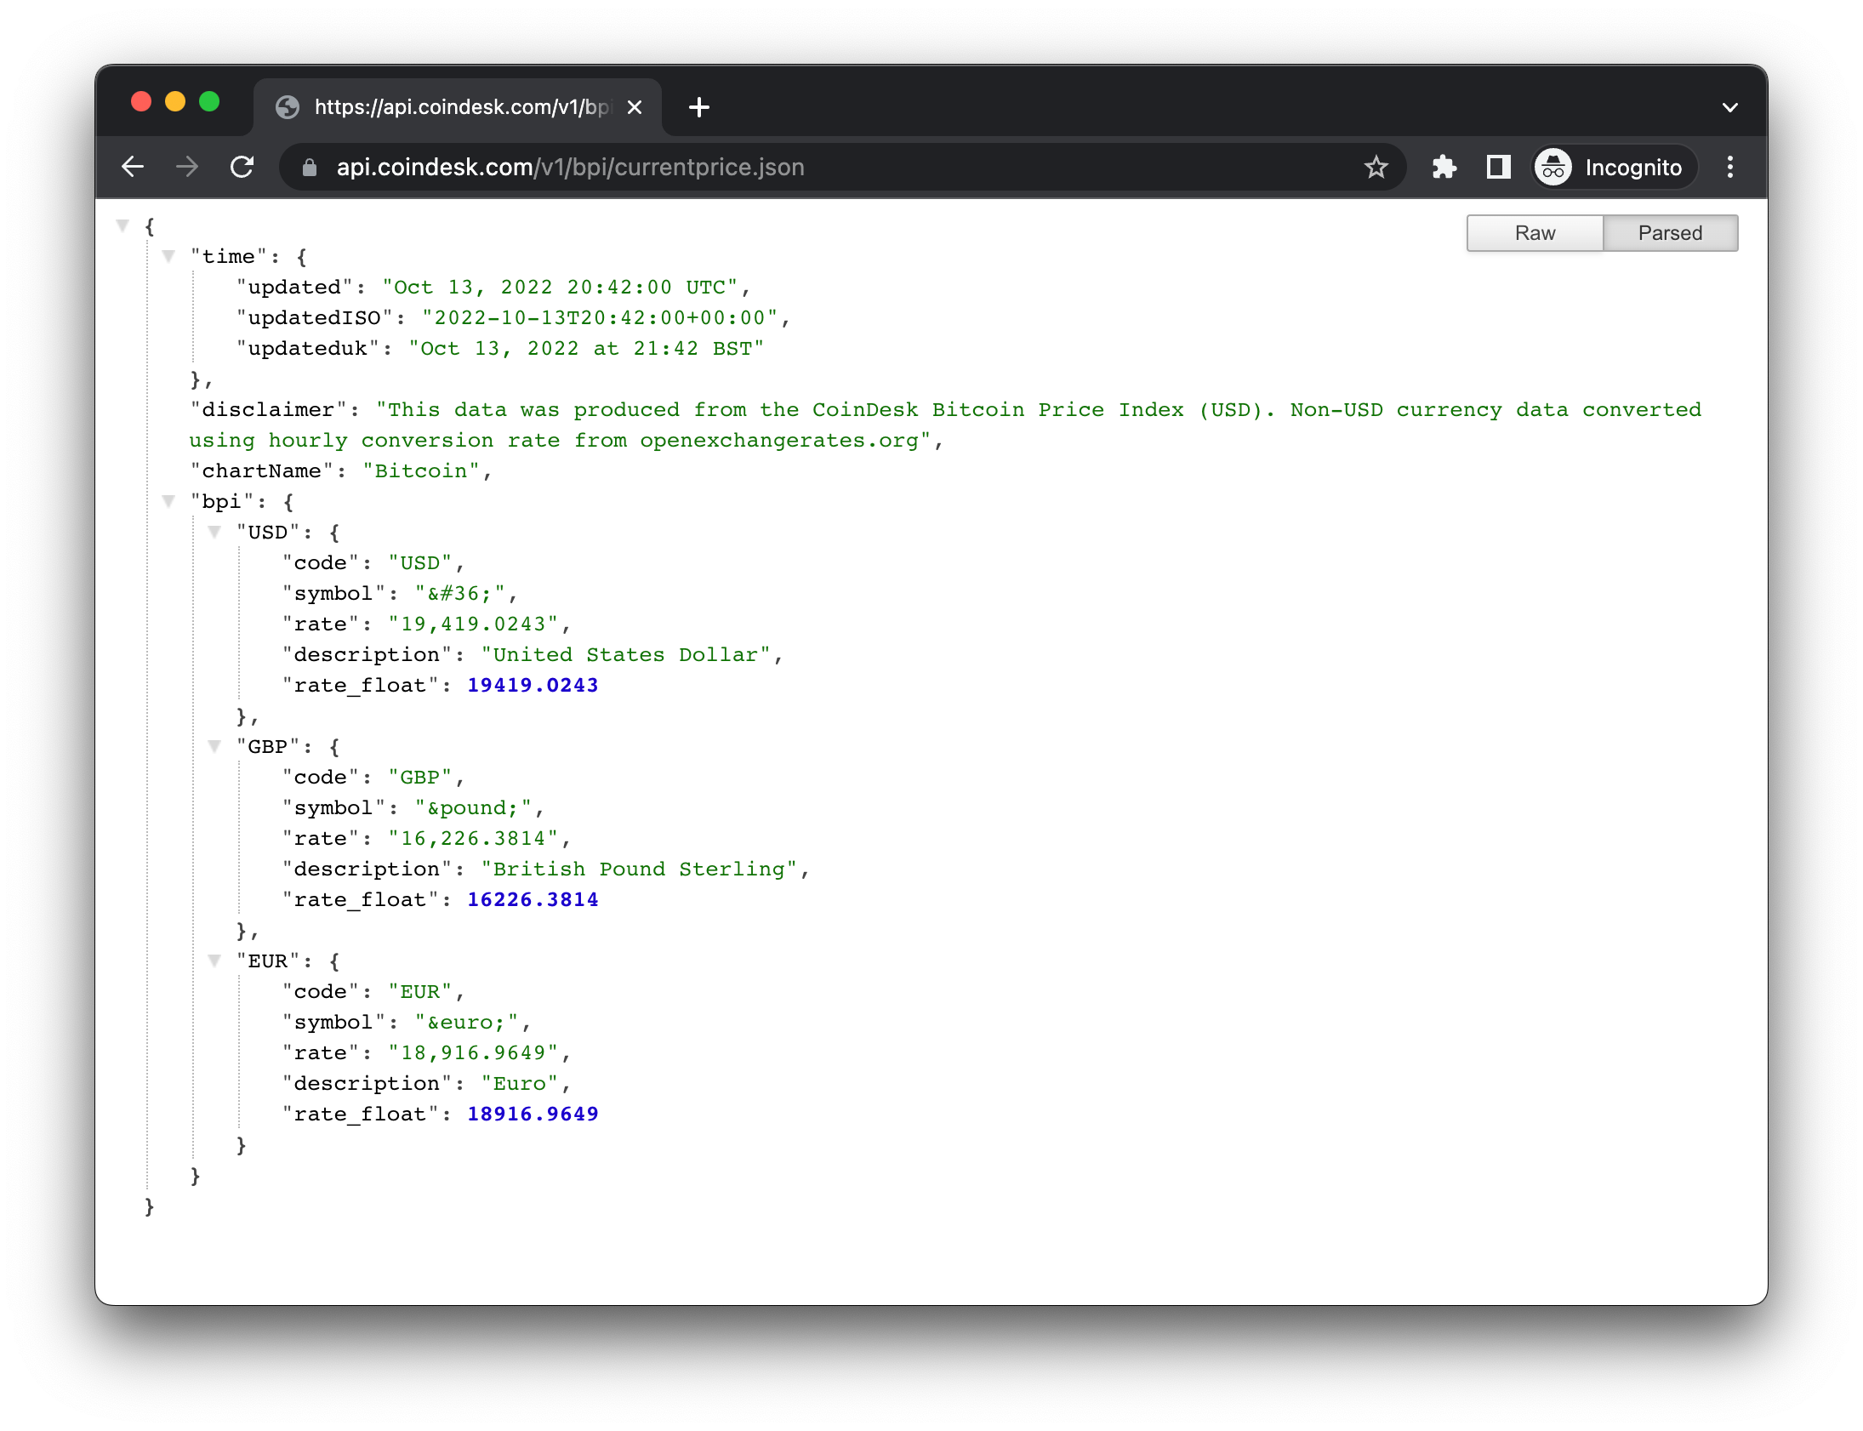Viewport: 1863px width, 1431px height.
Task: Select the api.coindesk.com tab
Action: pyautogui.click(x=459, y=107)
